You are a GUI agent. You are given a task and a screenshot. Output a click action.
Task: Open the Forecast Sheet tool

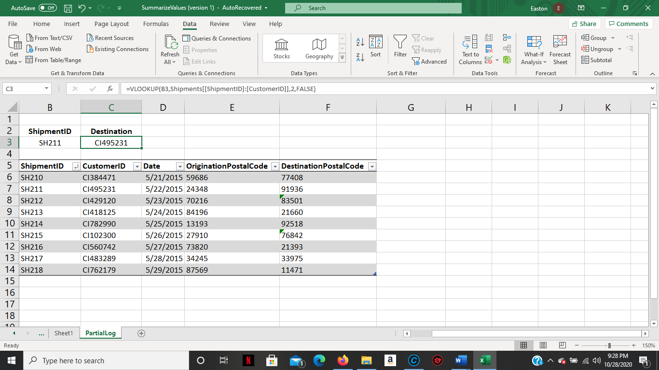pos(560,48)
